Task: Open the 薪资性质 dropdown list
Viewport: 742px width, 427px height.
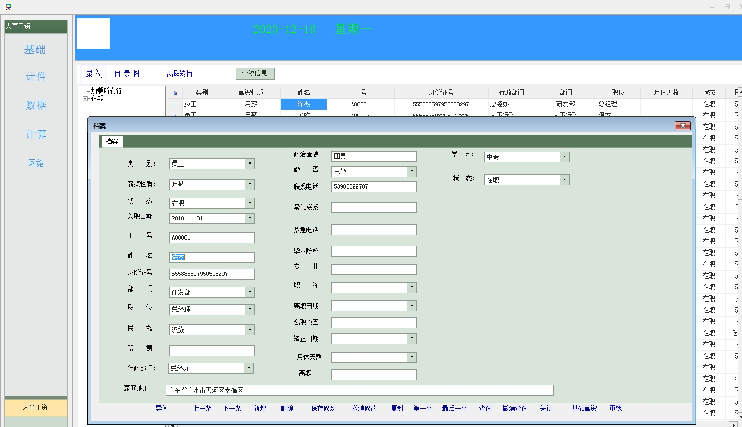Action: pyautogui.click(x=250, y=184)
